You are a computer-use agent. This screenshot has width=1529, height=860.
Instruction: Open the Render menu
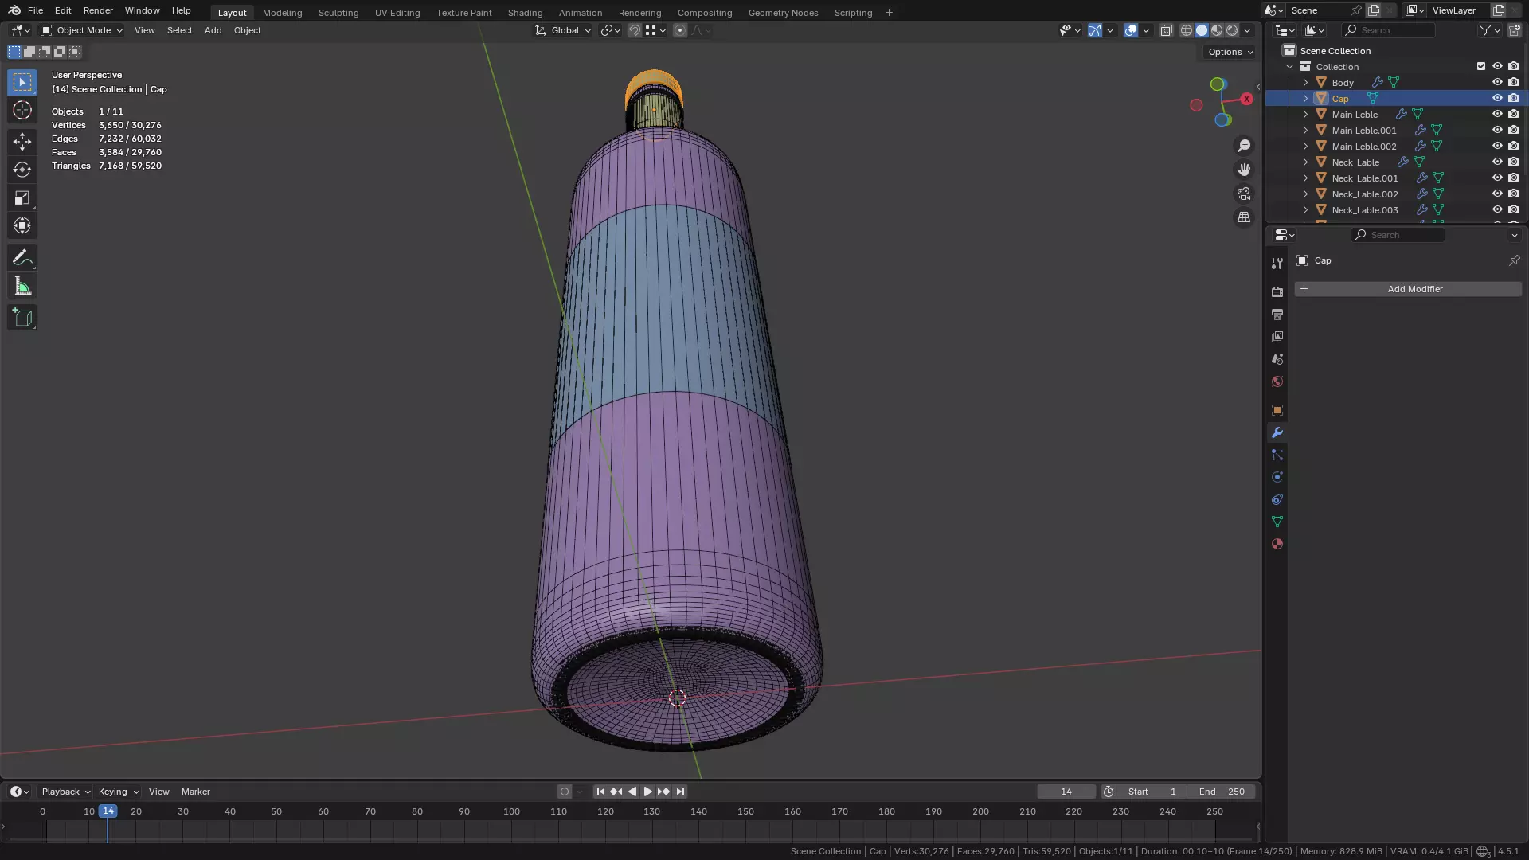click(98, 10)
